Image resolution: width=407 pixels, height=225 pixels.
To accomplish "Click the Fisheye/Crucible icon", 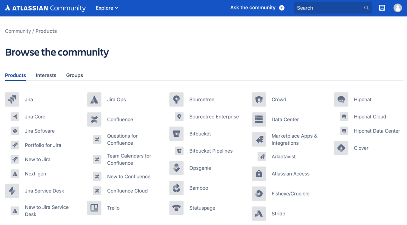I will [259, 194].
